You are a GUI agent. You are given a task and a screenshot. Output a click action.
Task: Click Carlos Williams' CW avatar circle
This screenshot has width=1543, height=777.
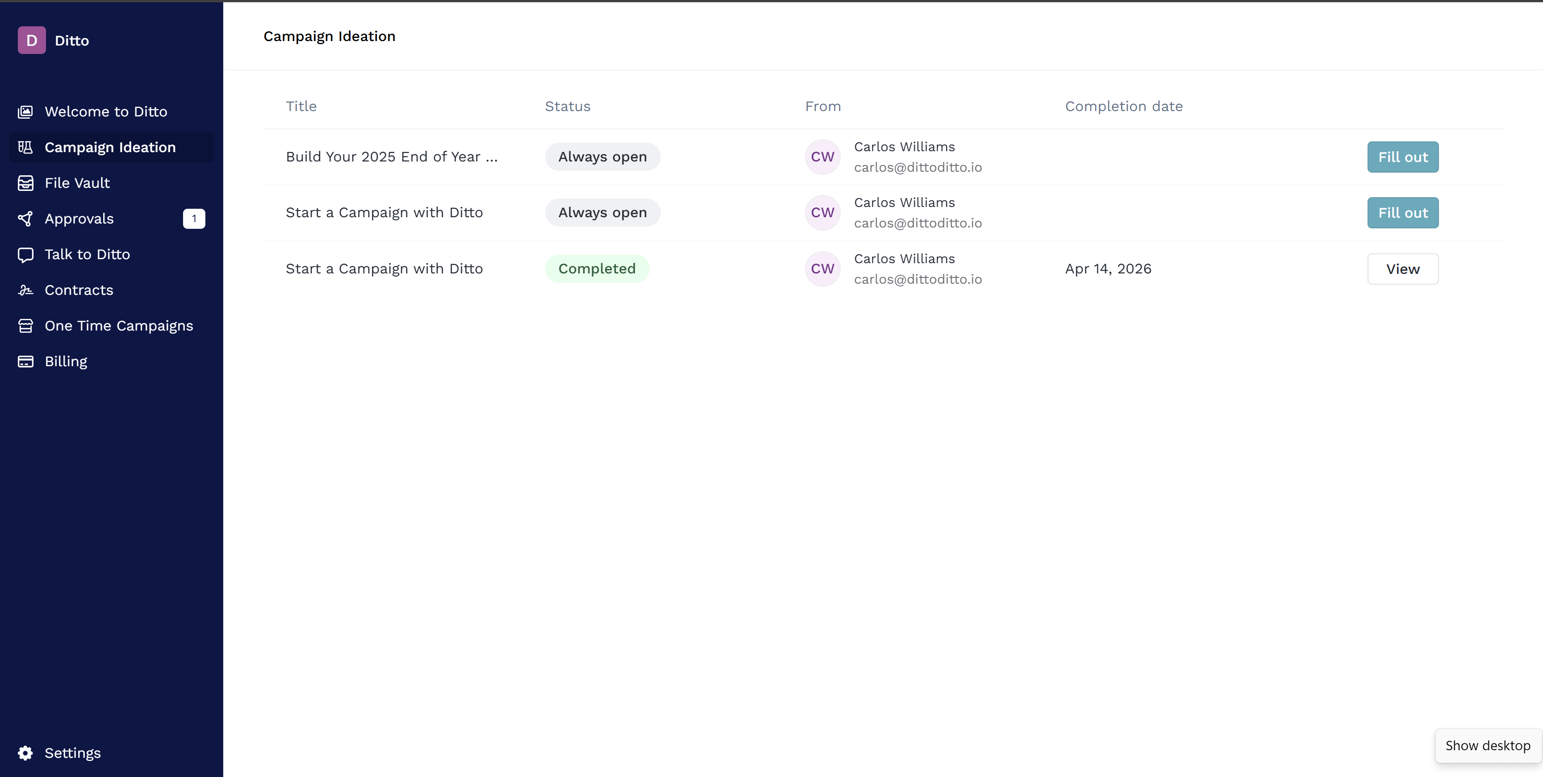point(822,156)
